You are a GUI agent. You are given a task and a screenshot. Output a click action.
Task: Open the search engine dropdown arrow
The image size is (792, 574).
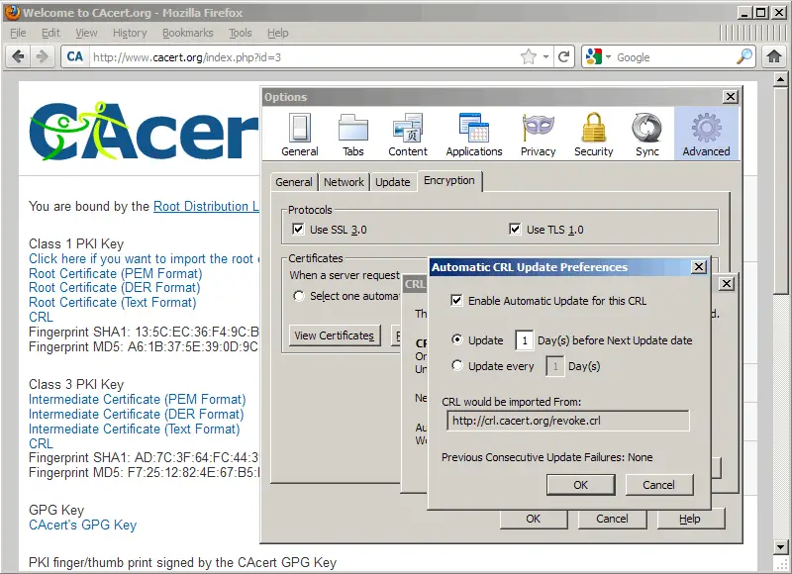click(x=608, y=56)
